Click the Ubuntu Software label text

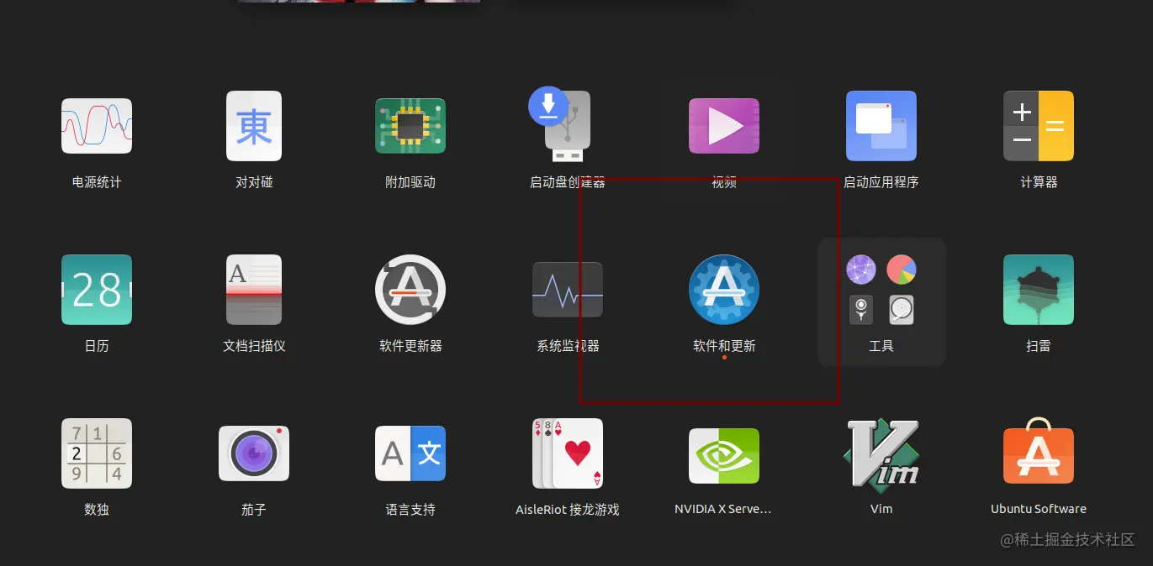click(1039, 509)
